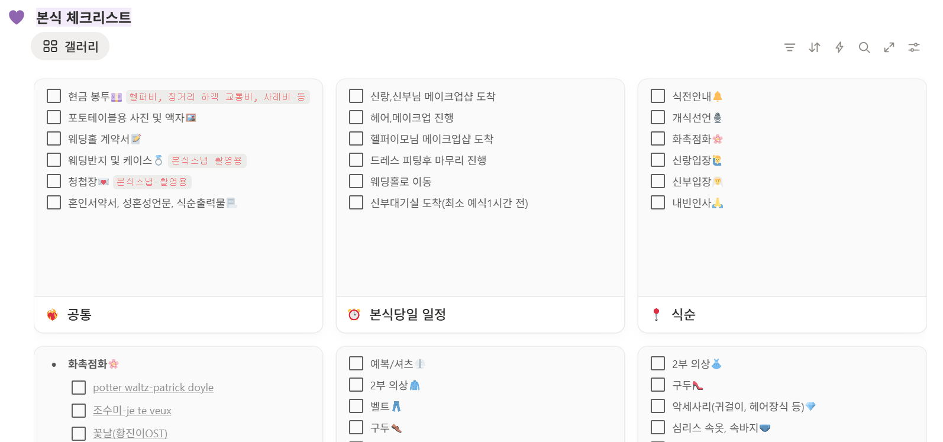Check the 웨딩홀 계약서 item
The height and width of the screenshot is (442, 943).
click(x=53, y=138)
